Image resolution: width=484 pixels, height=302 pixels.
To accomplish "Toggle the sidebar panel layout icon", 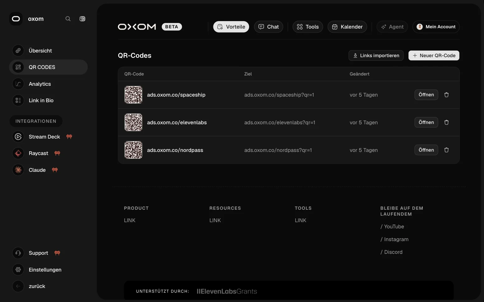I will (x=82, y=19).
